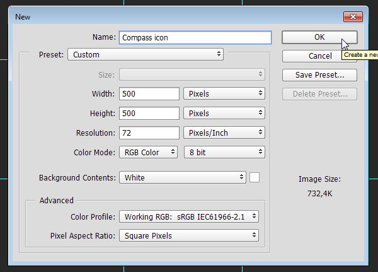The height and width of the screenshot is (272, 378).
Task: Click the Background Contents label
Action: click(x=77, y=178)
